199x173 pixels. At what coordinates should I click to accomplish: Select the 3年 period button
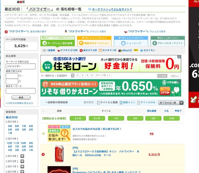tap(135, 118)
